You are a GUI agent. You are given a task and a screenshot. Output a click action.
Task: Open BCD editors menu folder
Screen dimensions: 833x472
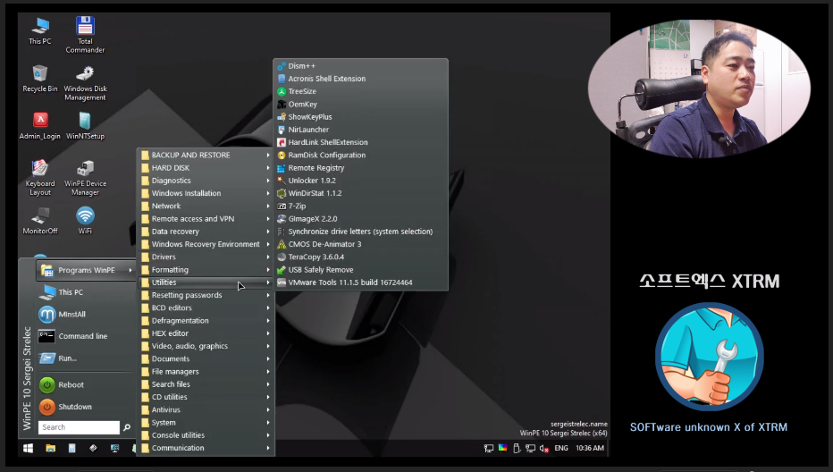click(206, 308)
